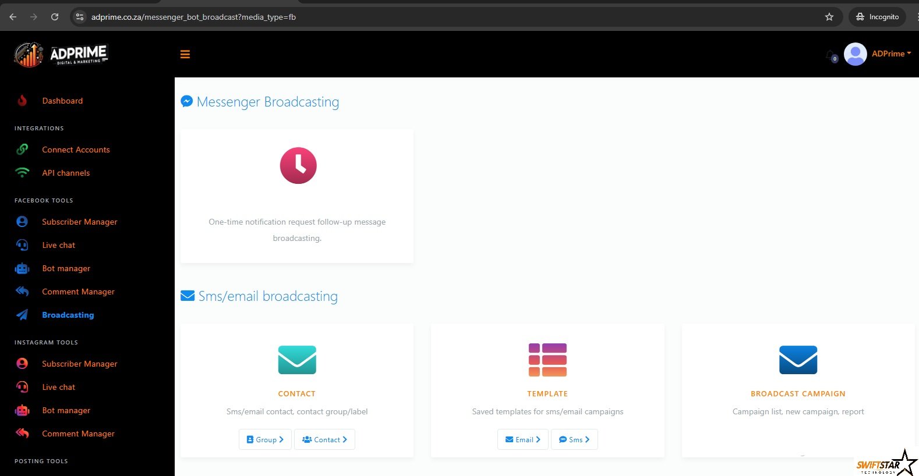Click the browser back arrow
This screenshot has height=476, width=919.
[13, 17]
